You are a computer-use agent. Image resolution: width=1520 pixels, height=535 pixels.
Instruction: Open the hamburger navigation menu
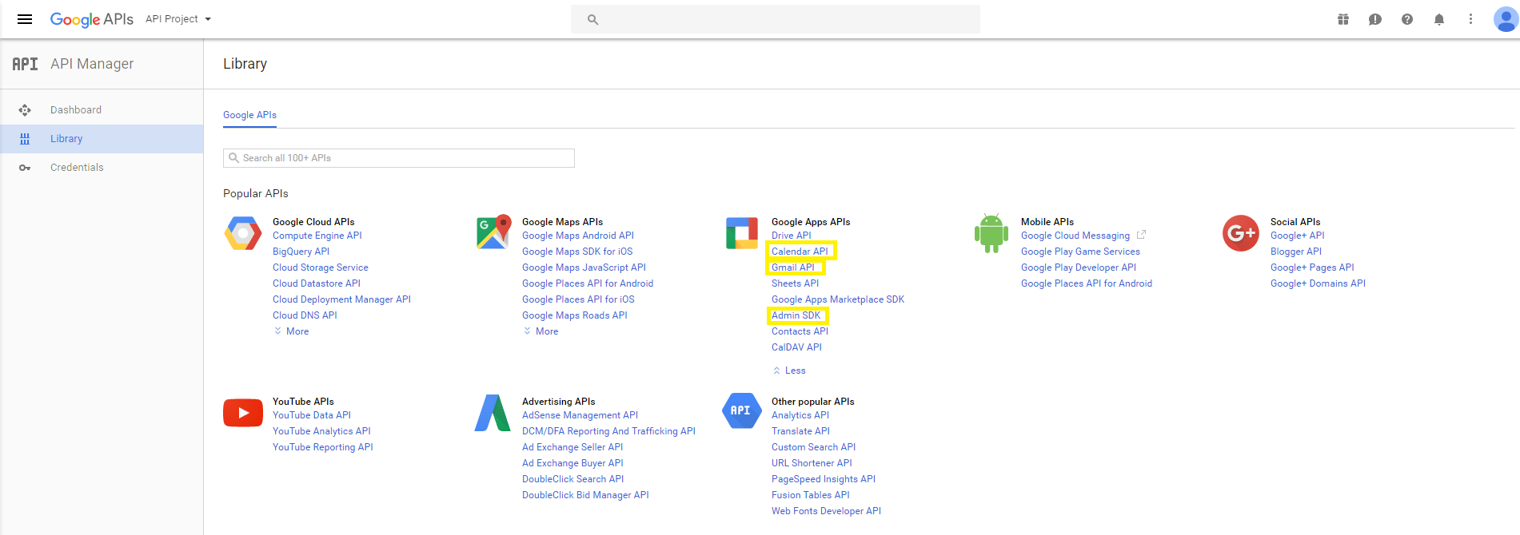click(25, 19)
